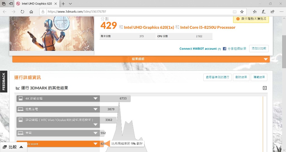Click the 3dmark.com address bar

139,12
